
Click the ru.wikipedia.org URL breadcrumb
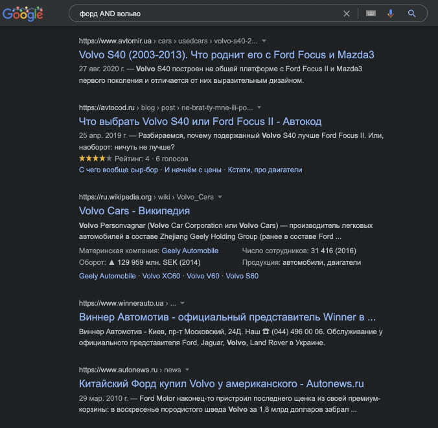[x=146, y=197]
